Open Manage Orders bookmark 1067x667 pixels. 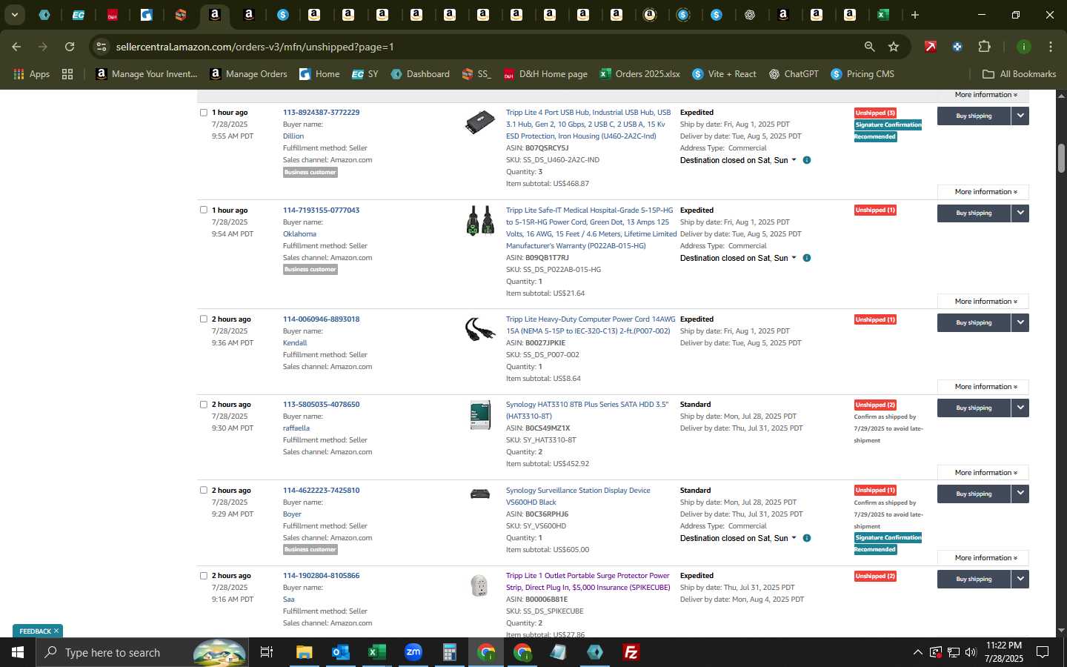248,74
